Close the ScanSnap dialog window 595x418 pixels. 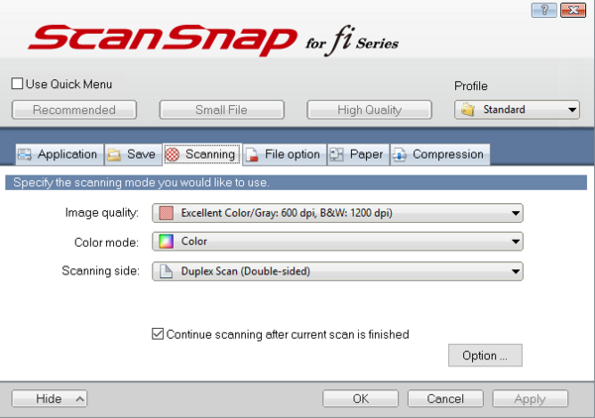(573, 10)
